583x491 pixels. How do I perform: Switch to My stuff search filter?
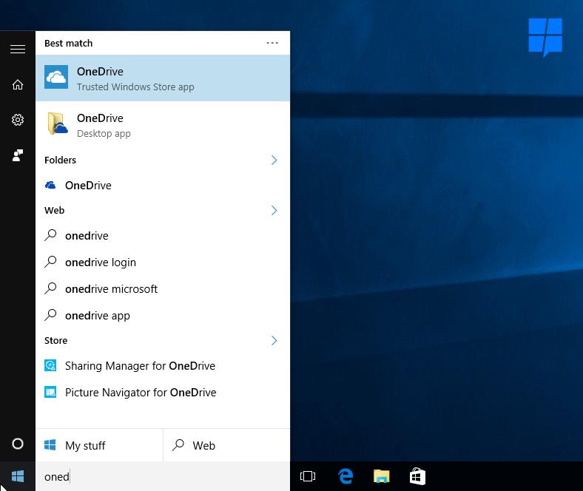99,445
